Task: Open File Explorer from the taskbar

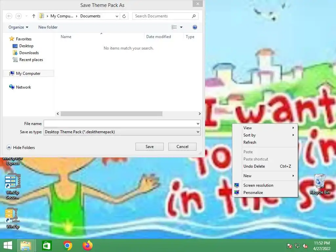Action: point(26,245)
